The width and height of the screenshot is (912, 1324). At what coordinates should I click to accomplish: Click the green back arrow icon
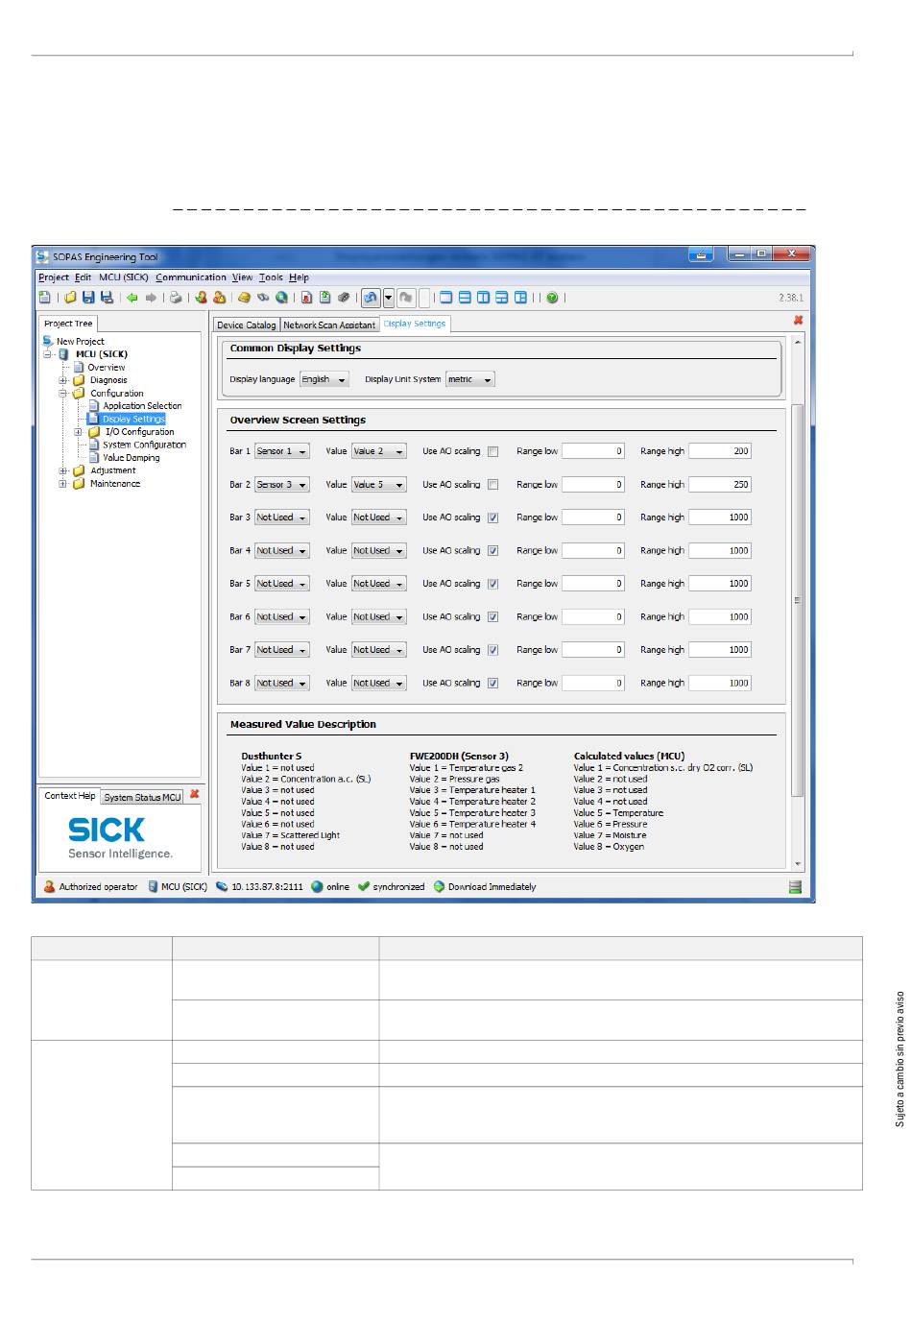(132, 298)
